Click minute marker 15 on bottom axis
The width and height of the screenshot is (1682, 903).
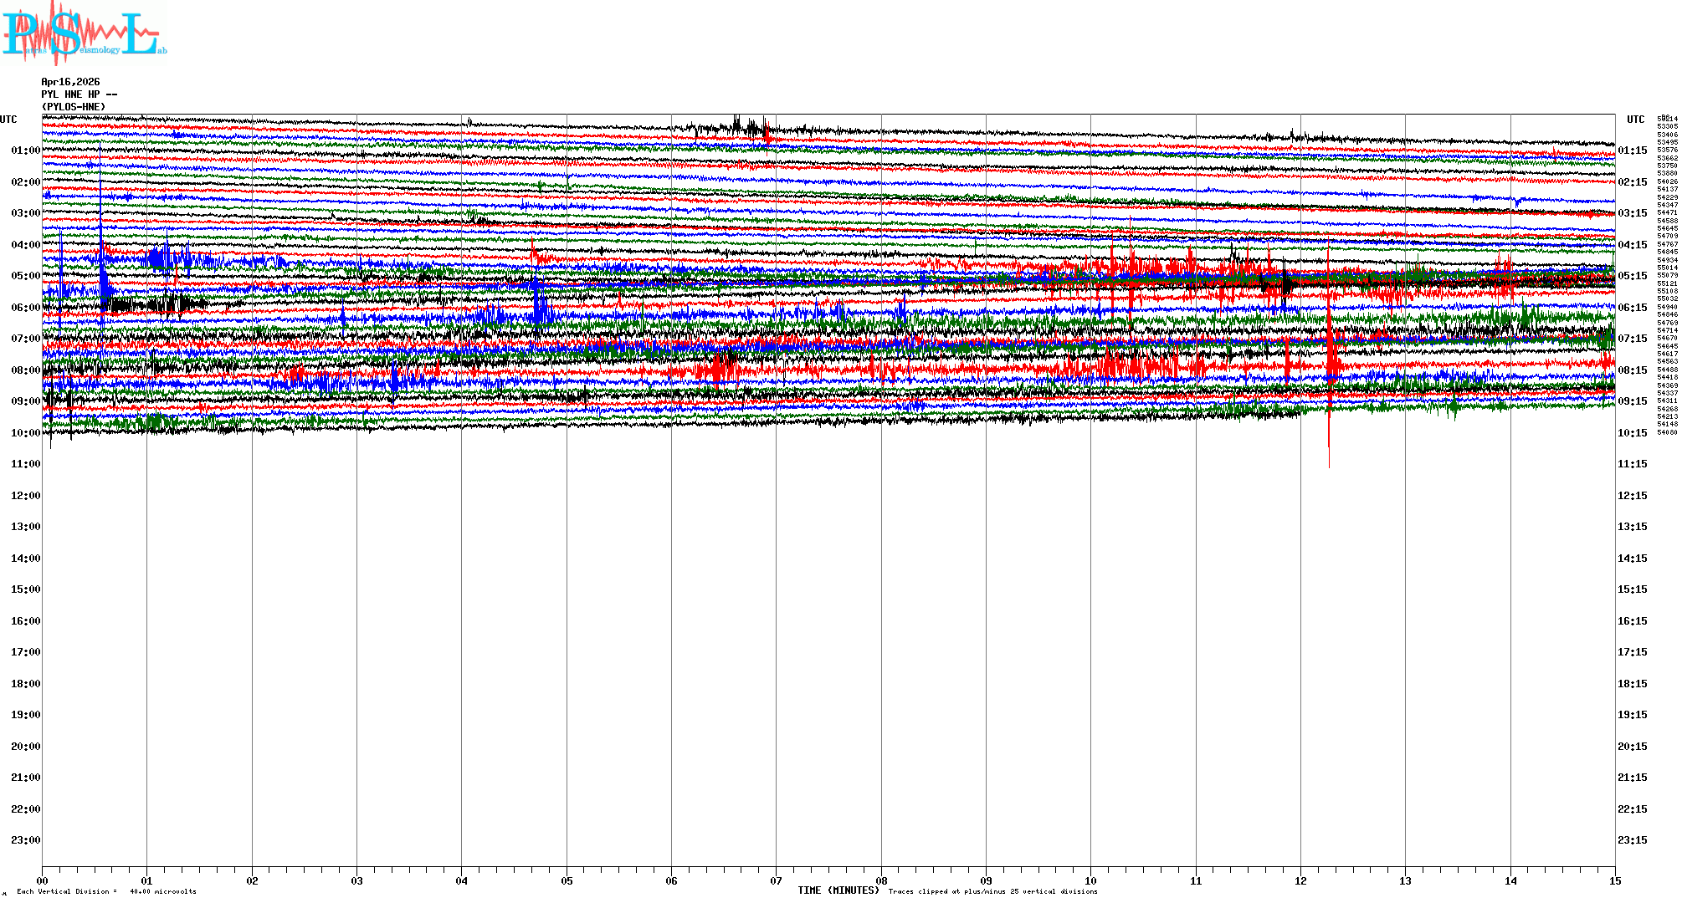[1614, 880]
